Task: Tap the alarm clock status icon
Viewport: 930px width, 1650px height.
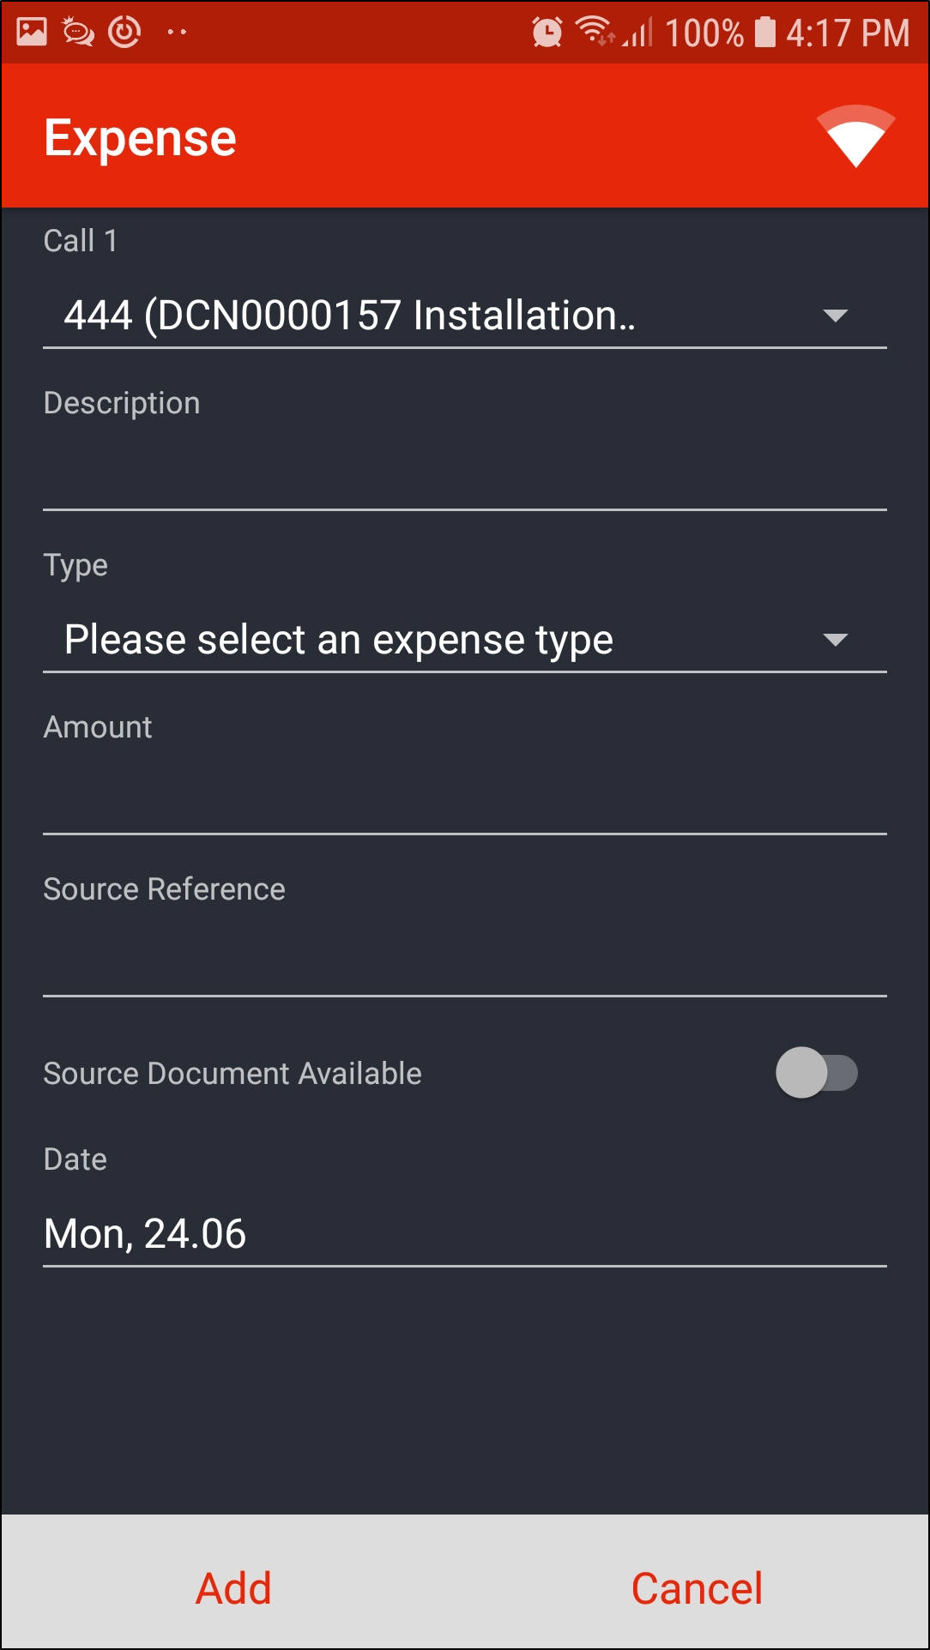Action: point(547,33)
